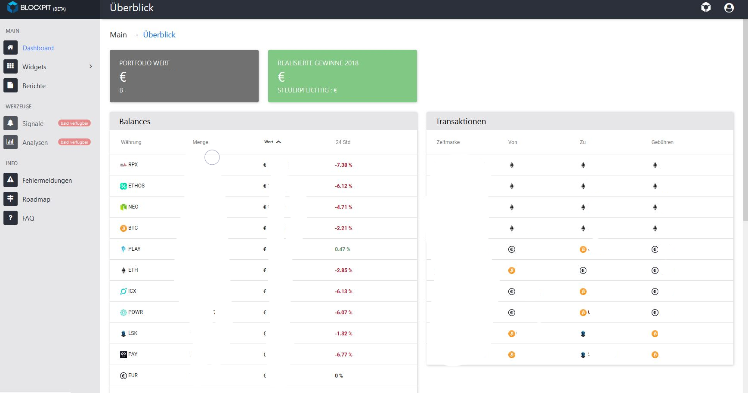Sort transactions by Zeitmarke header
The image size is (748, 393).
[448, 142]
